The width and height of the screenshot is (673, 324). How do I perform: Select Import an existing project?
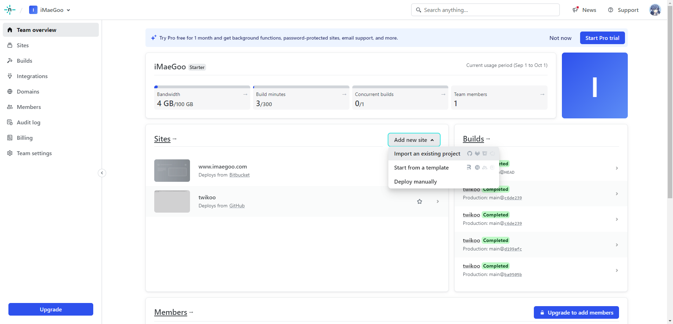point(427,154)
